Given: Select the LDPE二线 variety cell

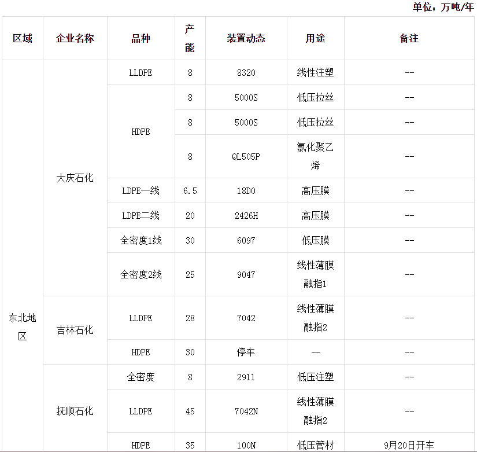Looking at the screenshot, I should 141,216.
